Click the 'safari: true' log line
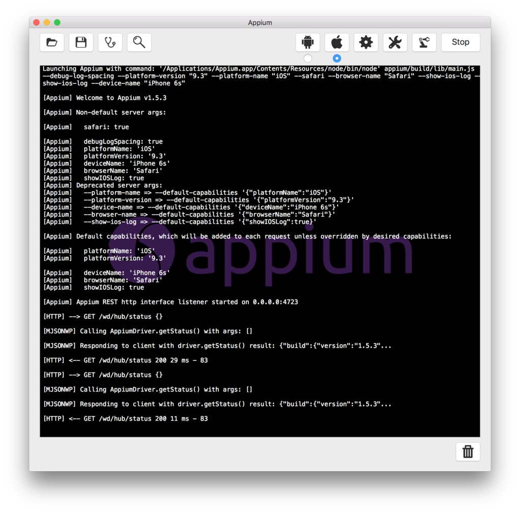This screenshot has height=513, width=520. coord(86,127)
